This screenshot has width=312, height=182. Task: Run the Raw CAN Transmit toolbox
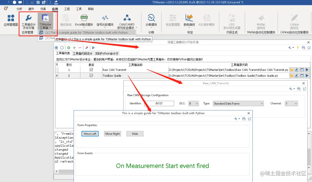tap(307, 70)
